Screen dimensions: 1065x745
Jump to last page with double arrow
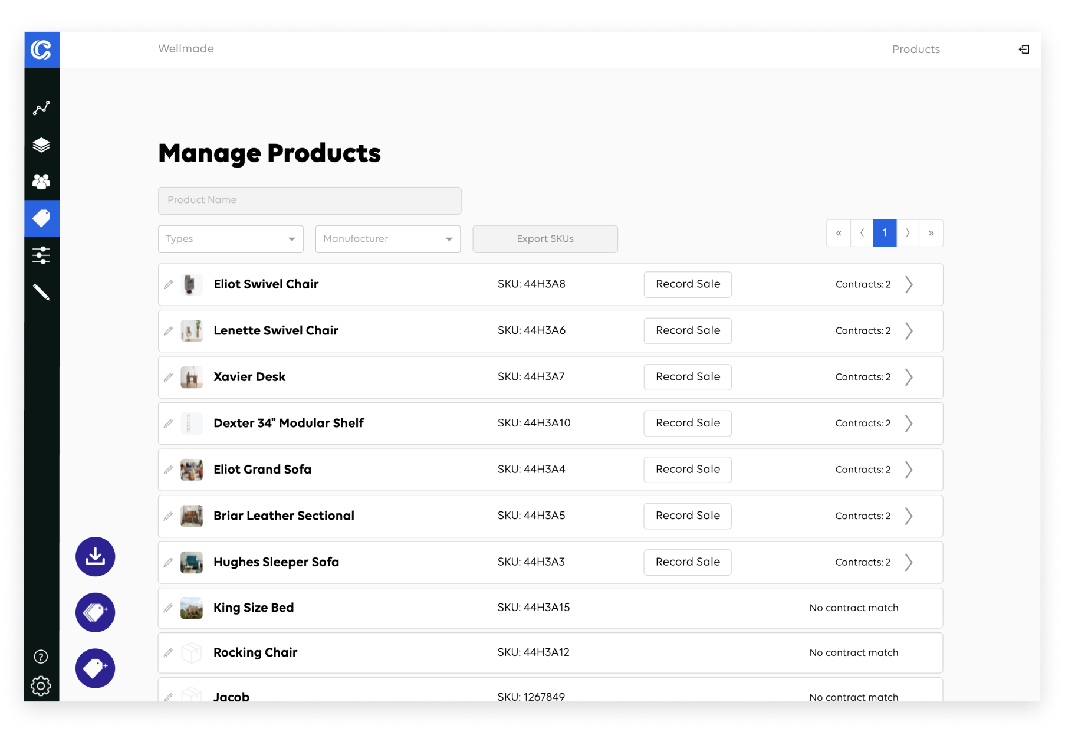[931, 233]
